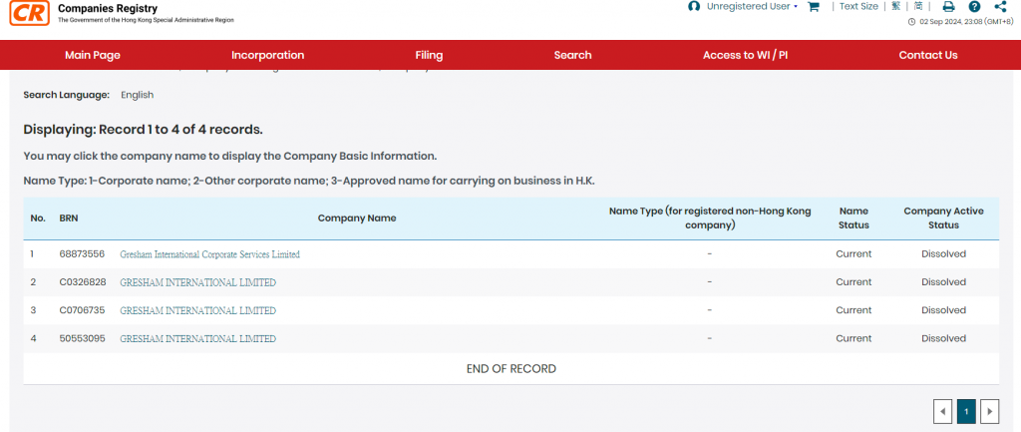Click the Company Active Status column header
1021x432 pixels.
pos(943,218)
